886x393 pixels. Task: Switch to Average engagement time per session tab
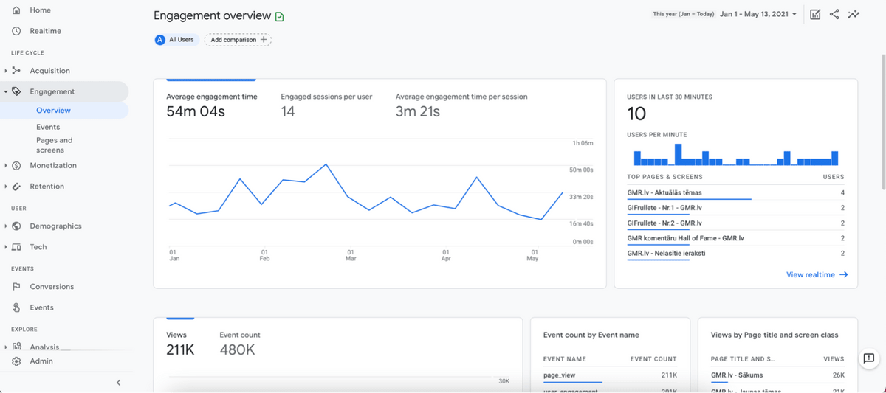coord(461,105)
